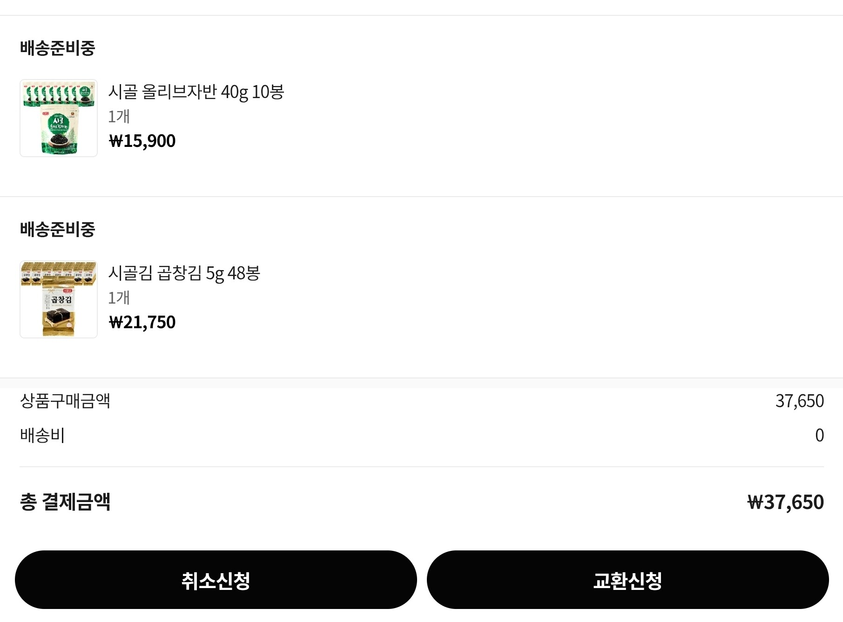Click the 1개 quantity under 올리브자반
The height and width of the screenshot is (622, 843).
pos(119,116)
